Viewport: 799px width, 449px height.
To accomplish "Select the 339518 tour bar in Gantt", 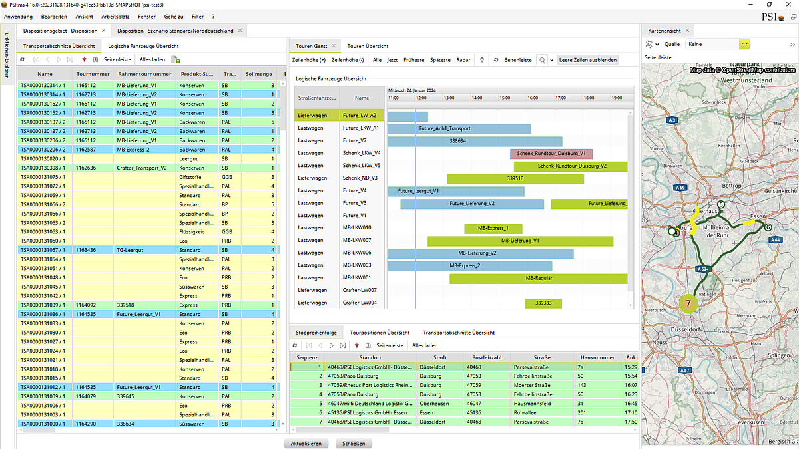I will [515, 178].
